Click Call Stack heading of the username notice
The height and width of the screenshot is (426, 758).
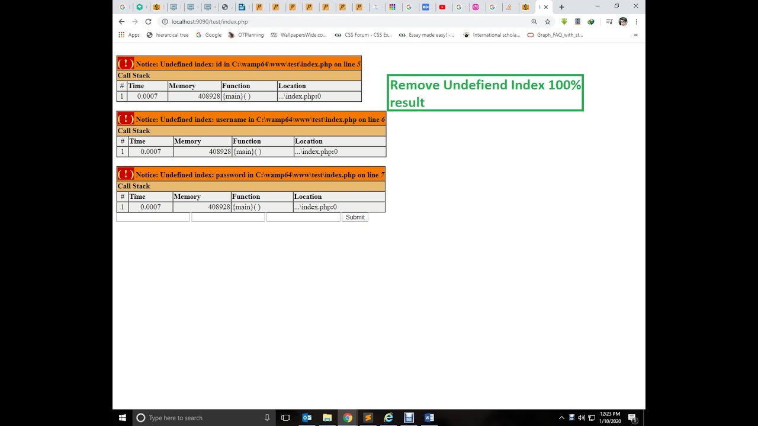[x=134, y=131]
